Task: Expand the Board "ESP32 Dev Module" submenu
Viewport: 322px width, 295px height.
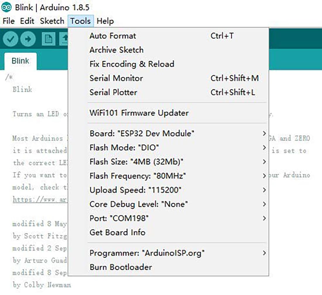Action: coord(142,134)
